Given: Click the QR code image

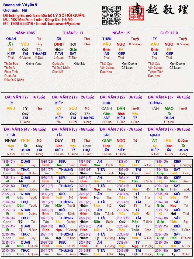Looking at the screenshot, I should click(x=111, y=15).
